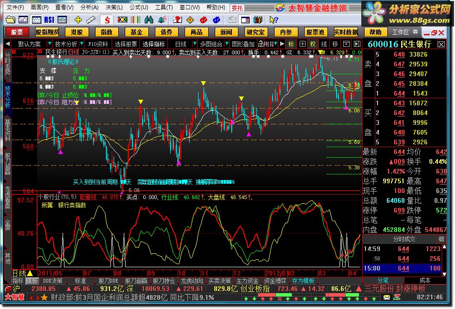Click the left scroll arrow in chart toolbar
Viewport: 455px width, 309px height.
coord(7,44)
